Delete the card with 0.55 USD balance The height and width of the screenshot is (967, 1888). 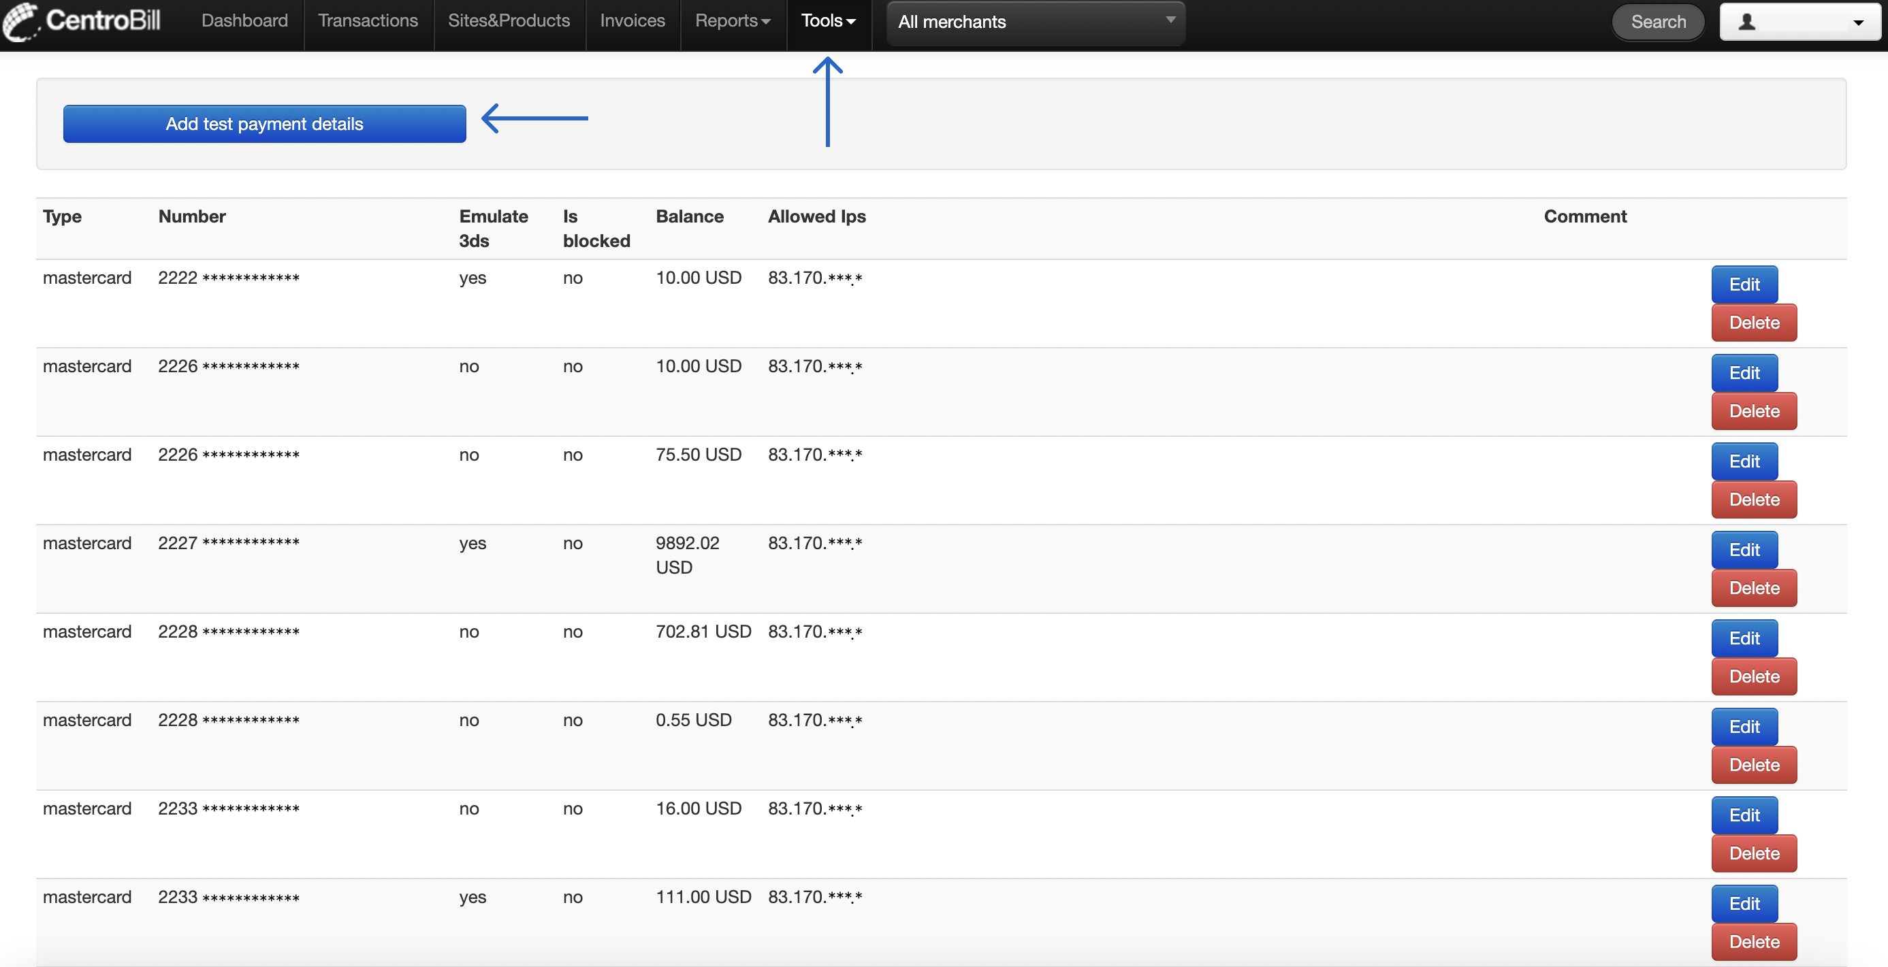pos(1754,765)
